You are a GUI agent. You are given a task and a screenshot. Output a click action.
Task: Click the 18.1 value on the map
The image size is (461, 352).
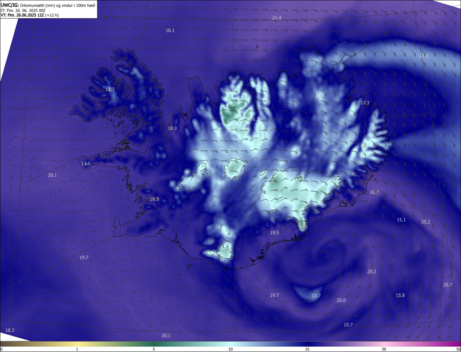tap(170, 31)
